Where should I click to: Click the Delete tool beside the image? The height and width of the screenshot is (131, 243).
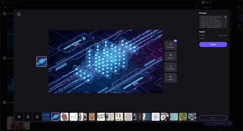pos(170,78)
